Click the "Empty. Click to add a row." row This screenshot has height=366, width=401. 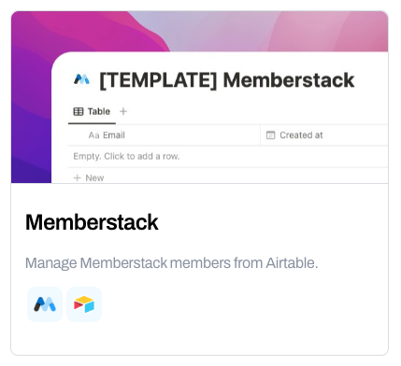pos(228,156)
